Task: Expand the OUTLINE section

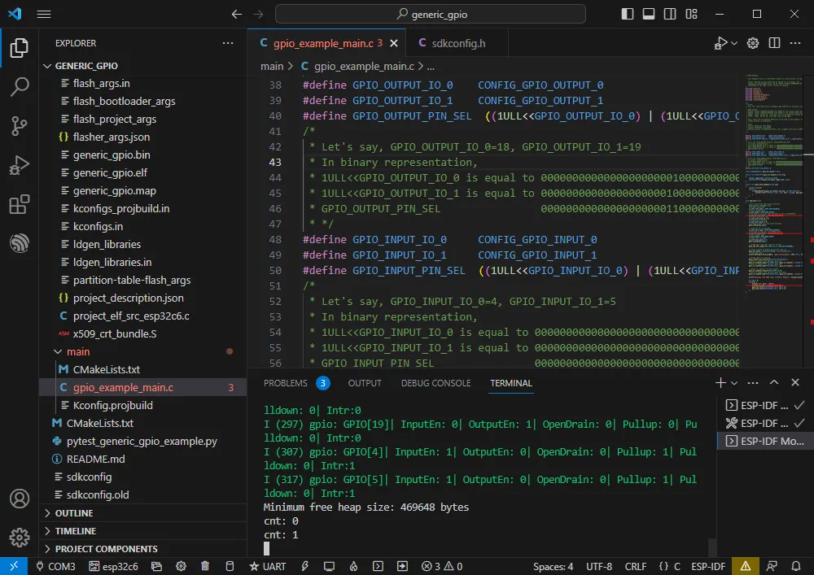Action: pos(73,513)
